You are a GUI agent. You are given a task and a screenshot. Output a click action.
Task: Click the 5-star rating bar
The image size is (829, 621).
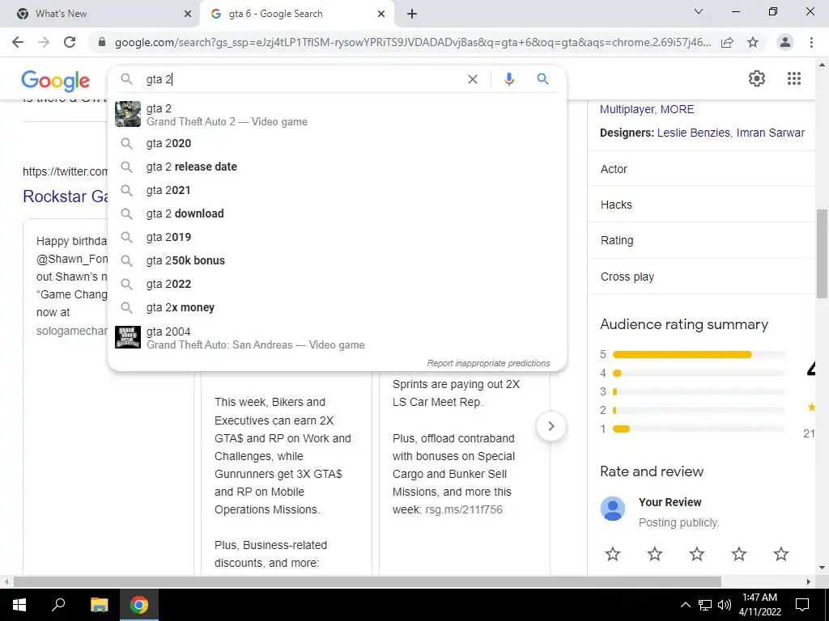point(699,354)
